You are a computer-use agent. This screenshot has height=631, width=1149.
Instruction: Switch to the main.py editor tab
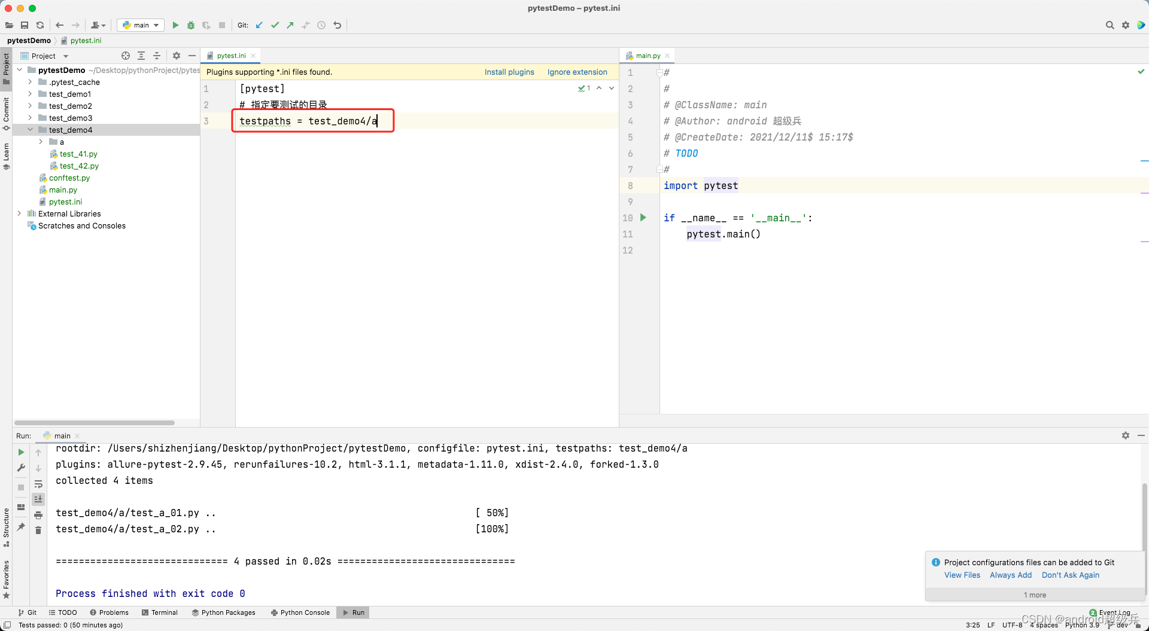point(648,56)
